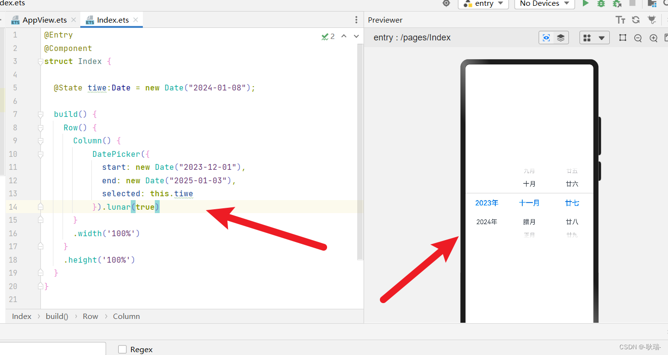Collapse the DatePicker fold marker on line 10
Screen dimensions: 668x355
pos(40,154)
